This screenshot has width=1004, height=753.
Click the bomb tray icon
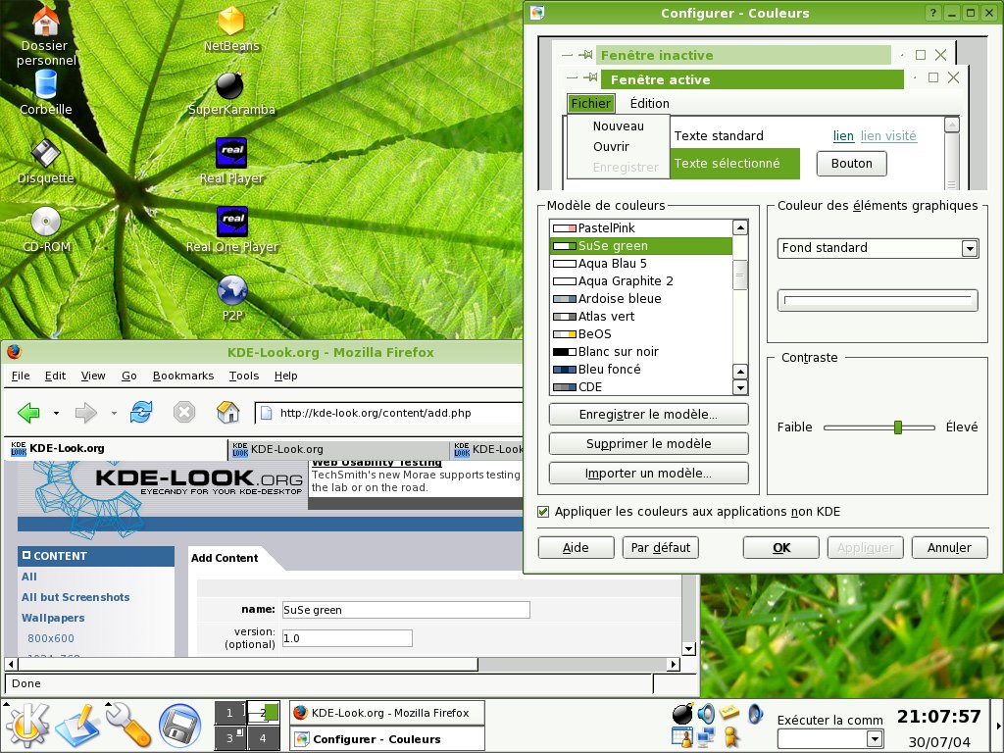682,713
